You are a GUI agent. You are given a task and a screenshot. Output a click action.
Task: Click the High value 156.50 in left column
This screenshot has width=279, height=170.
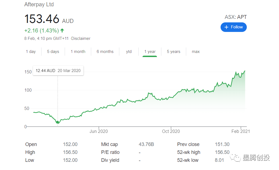click(x=70, y=152)
